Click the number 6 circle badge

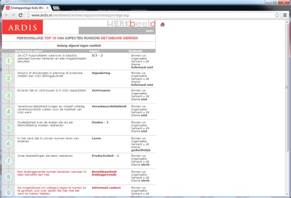coord(9,143)
